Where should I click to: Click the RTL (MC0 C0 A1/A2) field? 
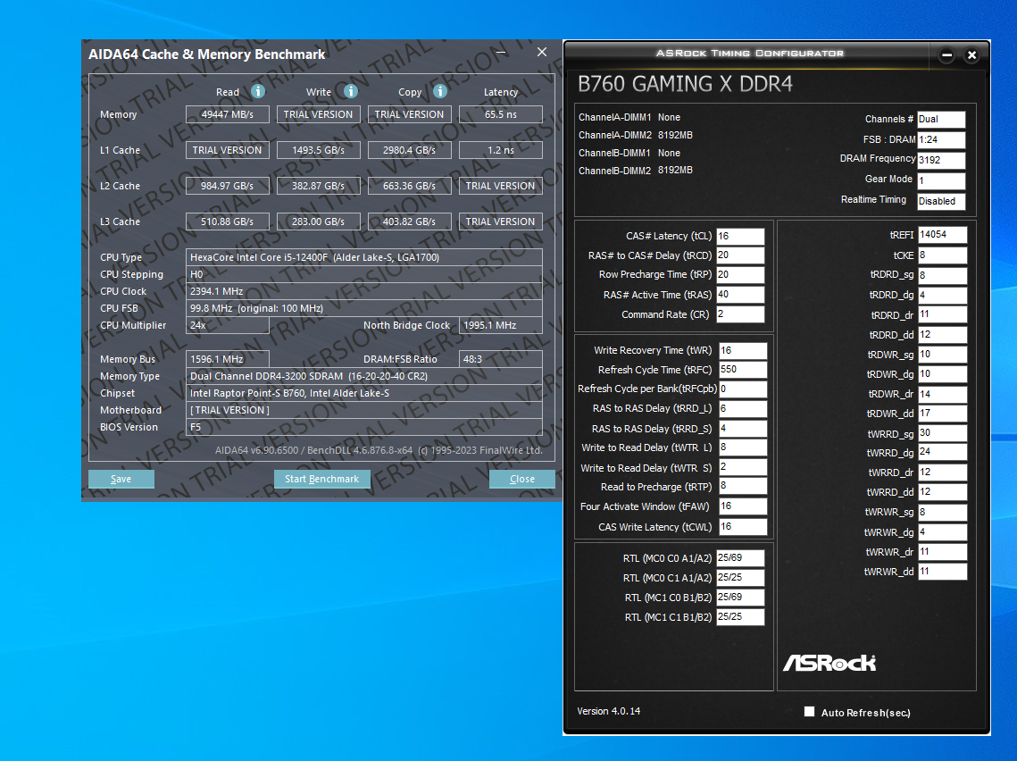pyautogui.click(x=740, y=558)
